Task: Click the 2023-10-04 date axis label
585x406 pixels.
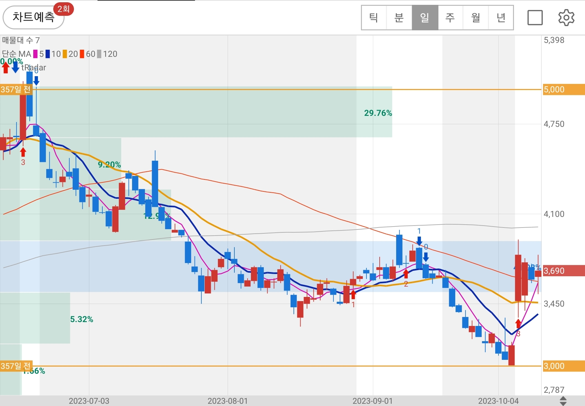Action: tap(498, 401)
